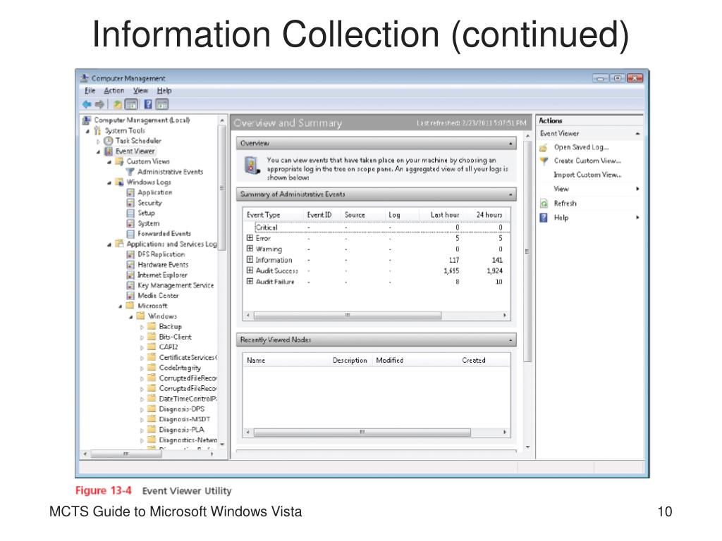Open the Action menu
The width and height of the screenshot is (722, 541).
pyautogui.click(x=114, y=91)
